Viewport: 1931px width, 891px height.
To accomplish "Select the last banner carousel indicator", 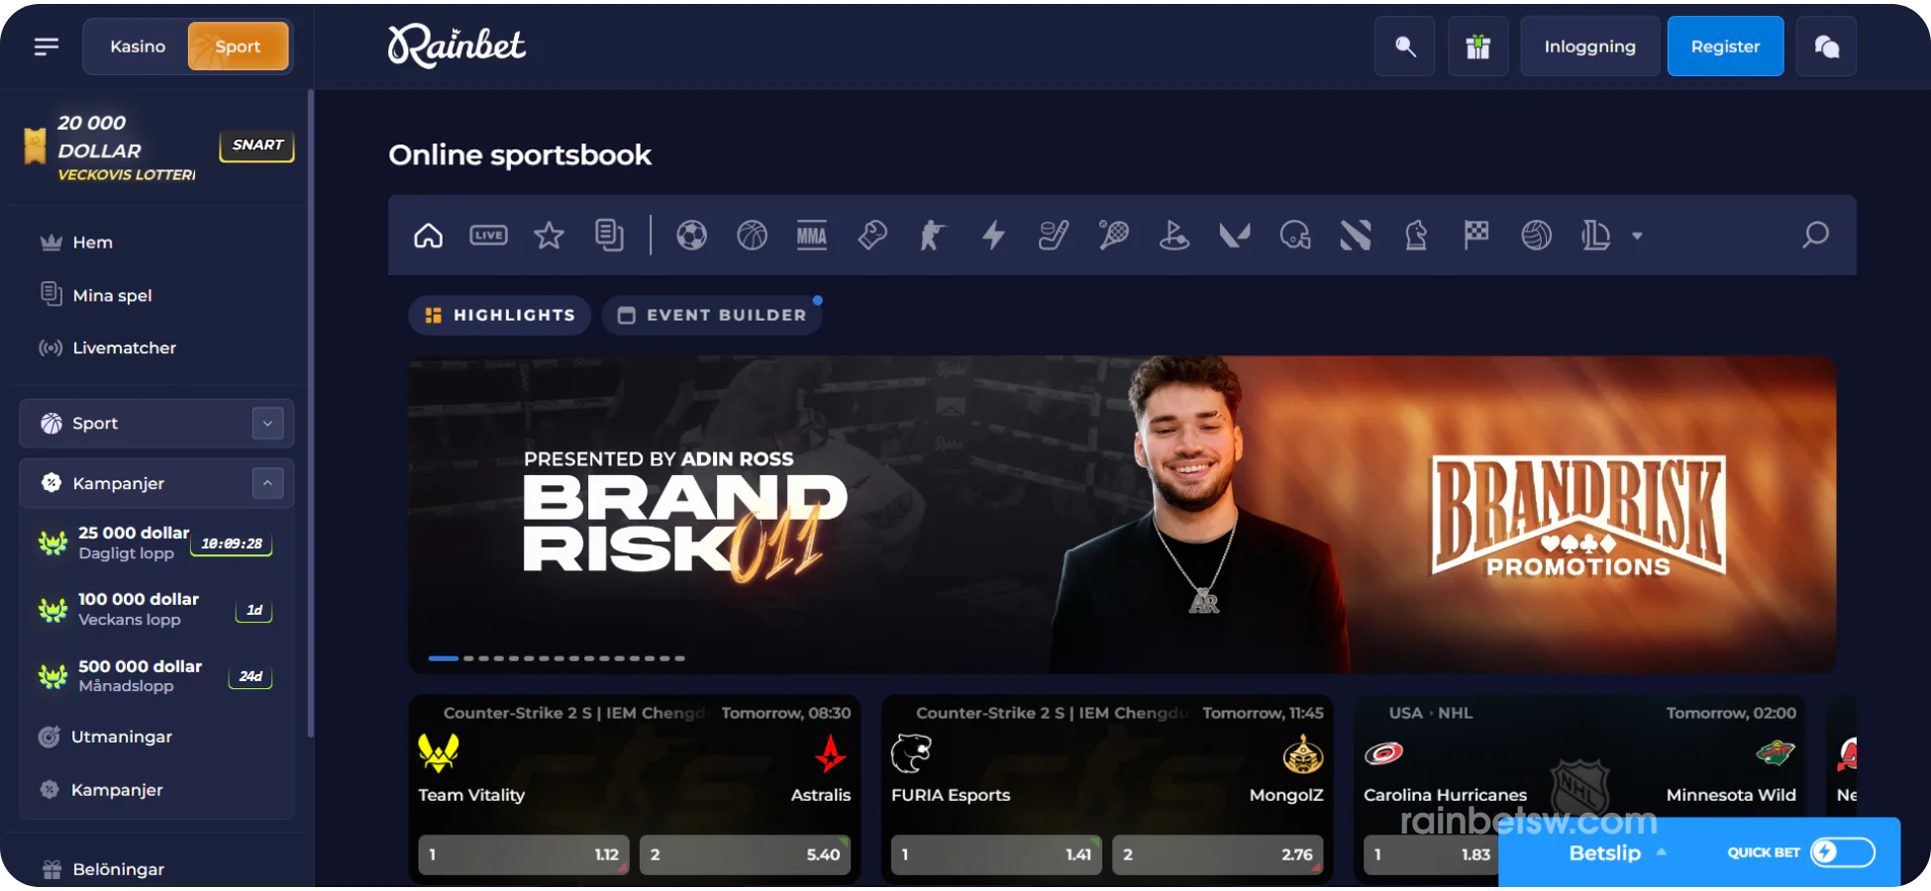I will (x=679, y=658).
